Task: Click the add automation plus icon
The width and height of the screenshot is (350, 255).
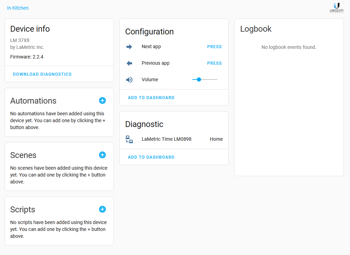Action: [x=102, y=100]
